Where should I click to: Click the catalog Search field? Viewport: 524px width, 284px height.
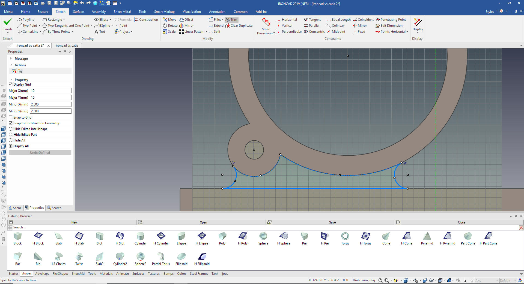[265, 227]
